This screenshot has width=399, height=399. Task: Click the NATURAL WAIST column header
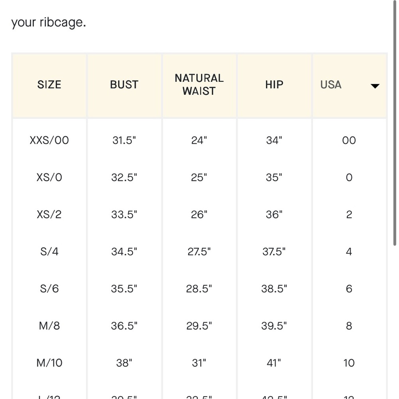199,85
